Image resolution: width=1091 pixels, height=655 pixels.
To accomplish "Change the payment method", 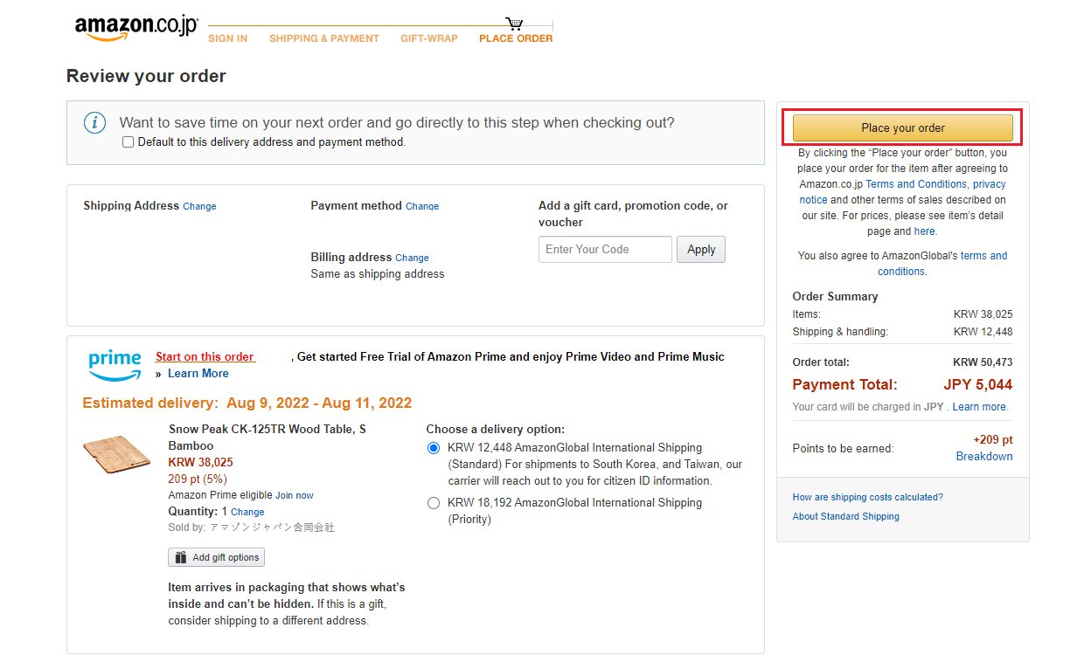I will 422,207.
